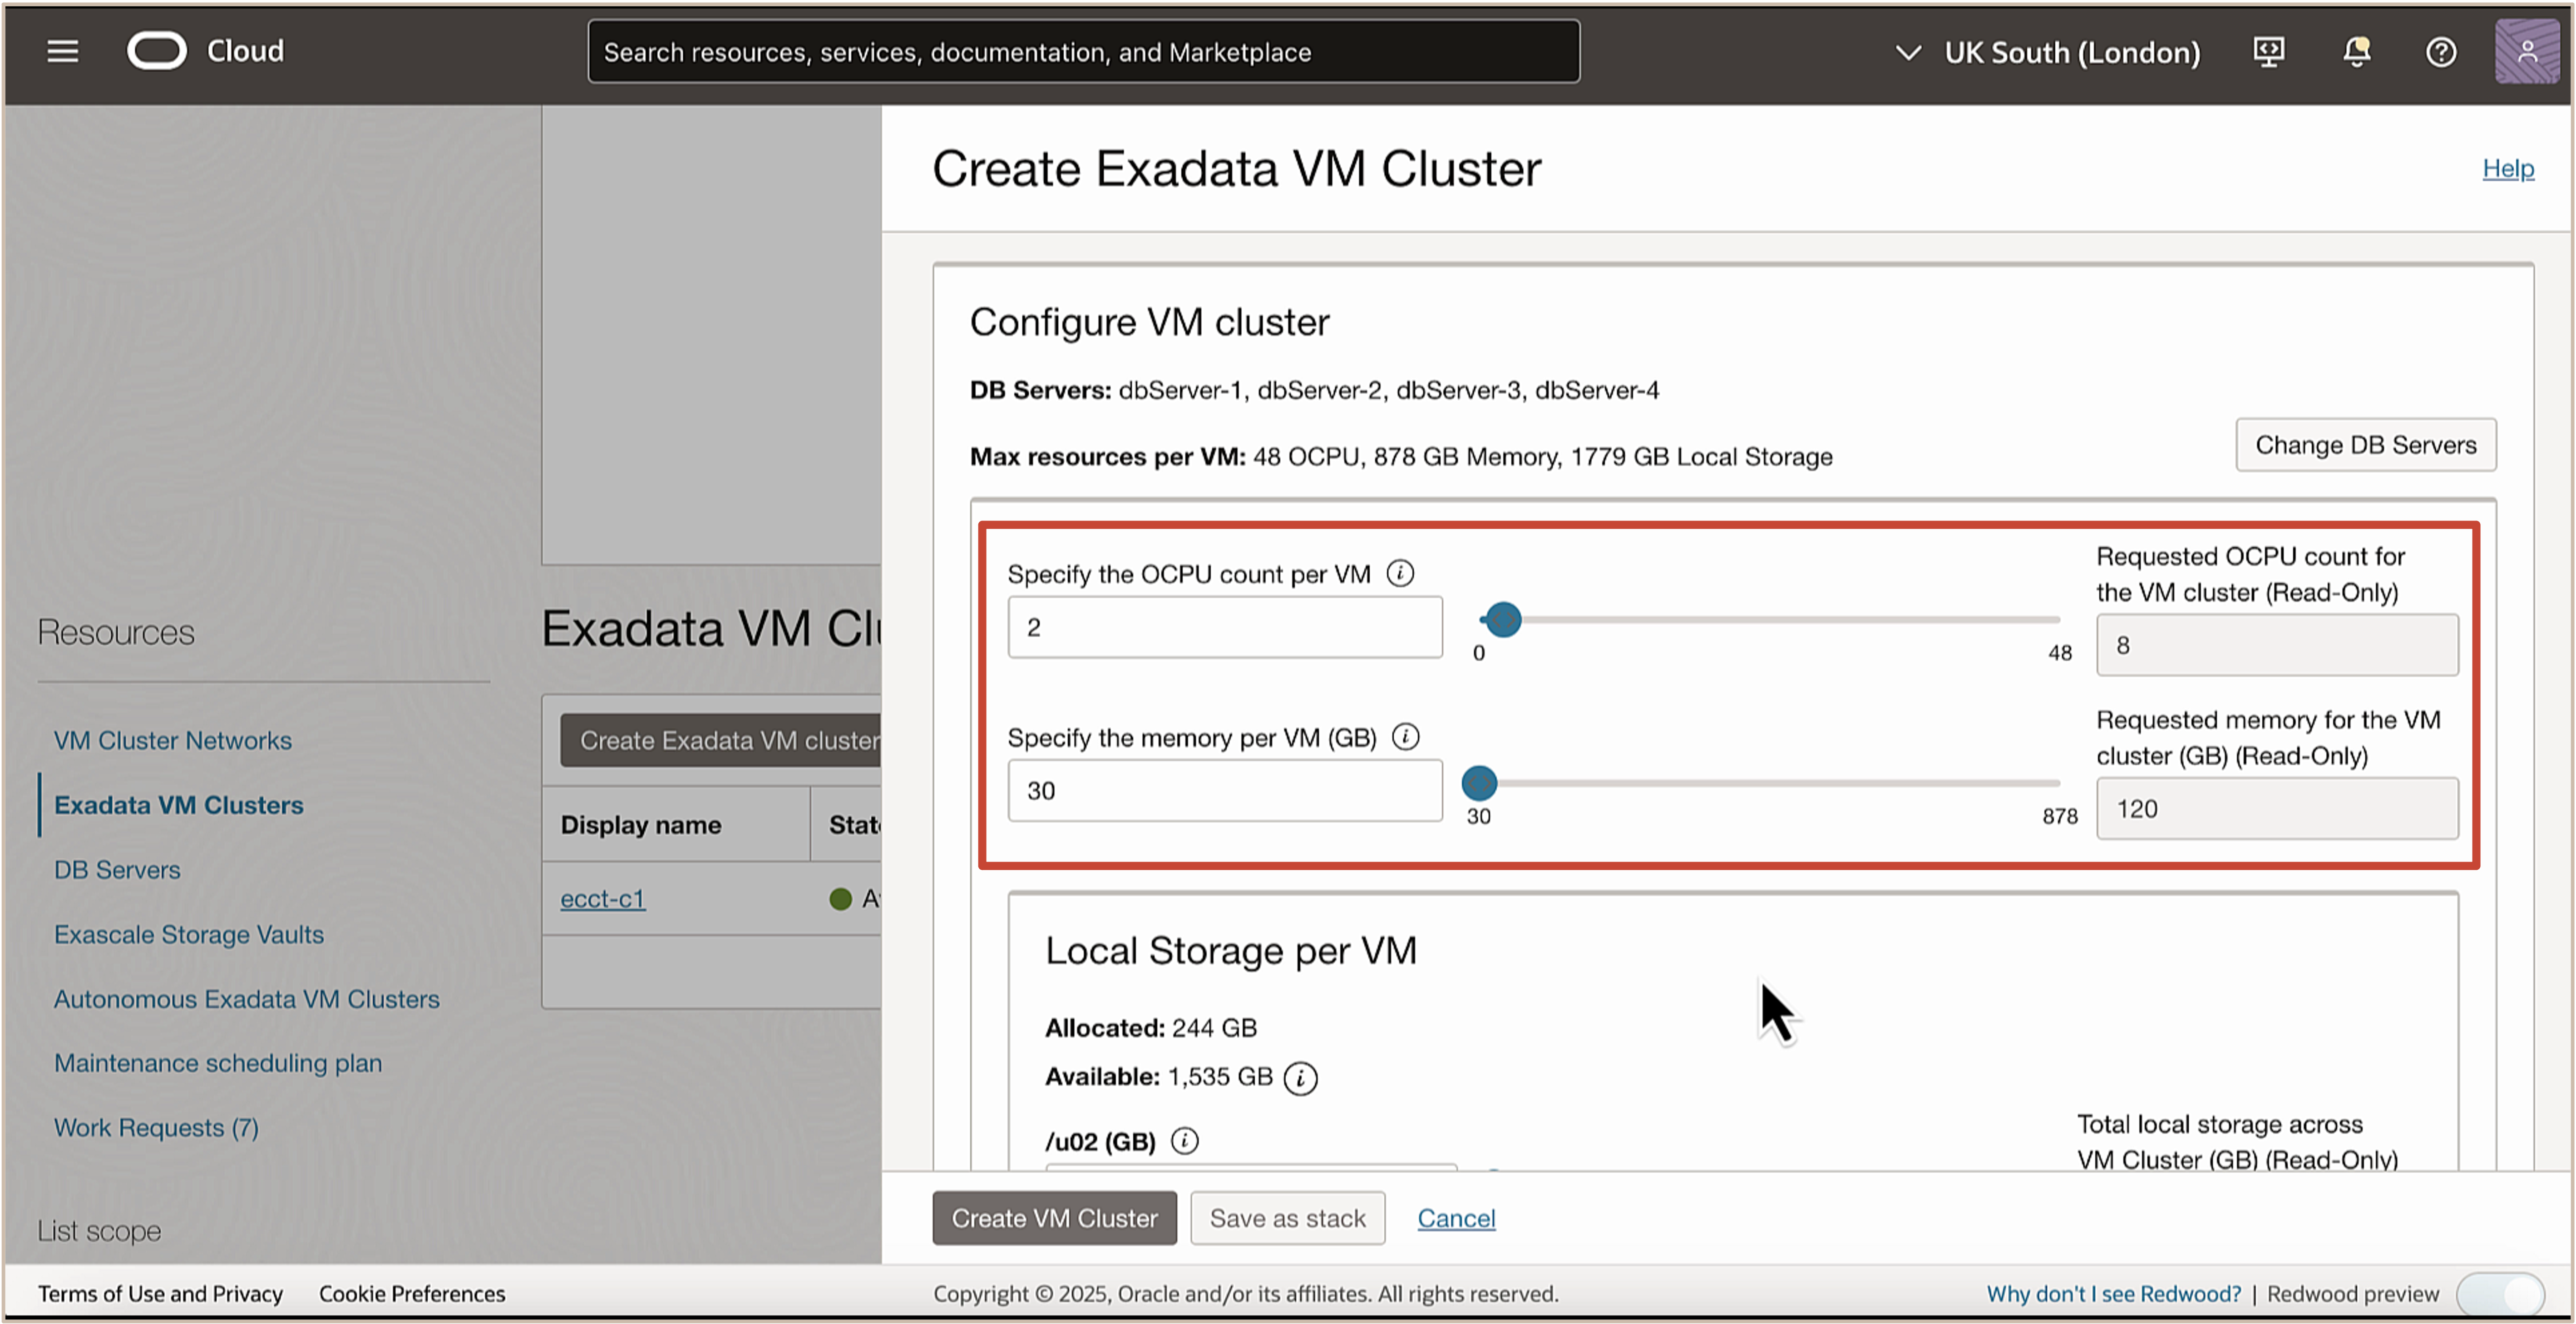The image size is (2576, 1324).
Task: Show info for /u02 (GB)
Action: tap(1184, 1141)
